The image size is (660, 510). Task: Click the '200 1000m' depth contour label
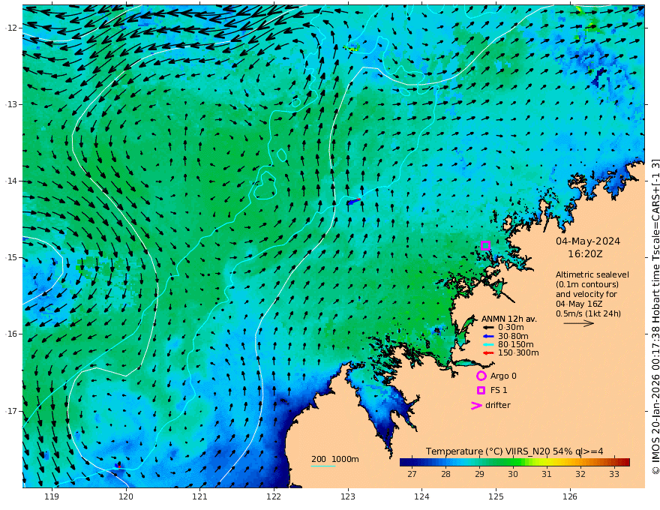pyautogui.click(x=335, y=459)
